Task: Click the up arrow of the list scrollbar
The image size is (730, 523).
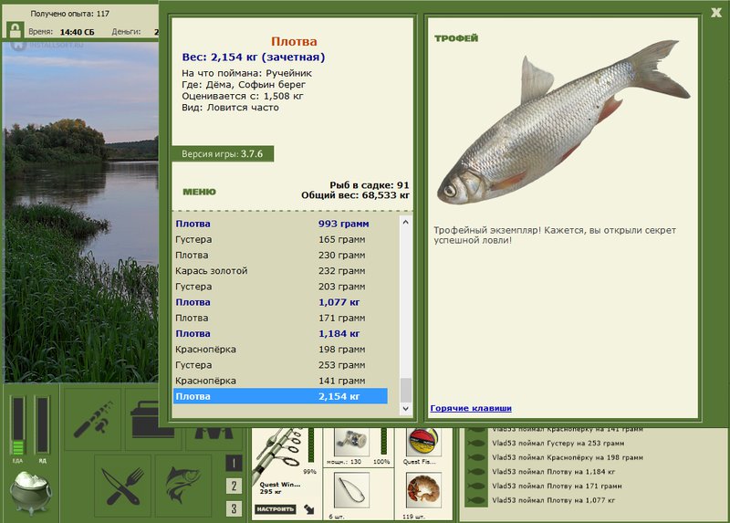Action: [x=405, y=222]
